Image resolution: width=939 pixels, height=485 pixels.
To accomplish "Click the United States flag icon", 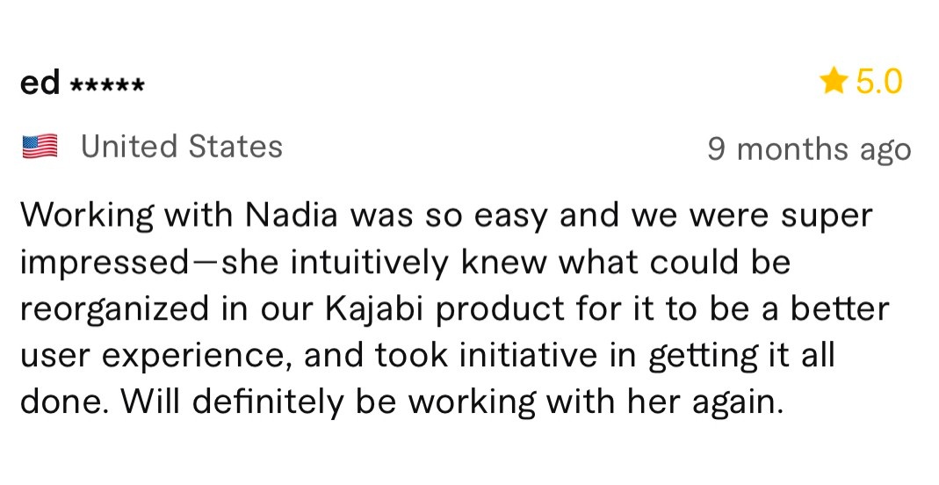I will [x=40, y=147].
